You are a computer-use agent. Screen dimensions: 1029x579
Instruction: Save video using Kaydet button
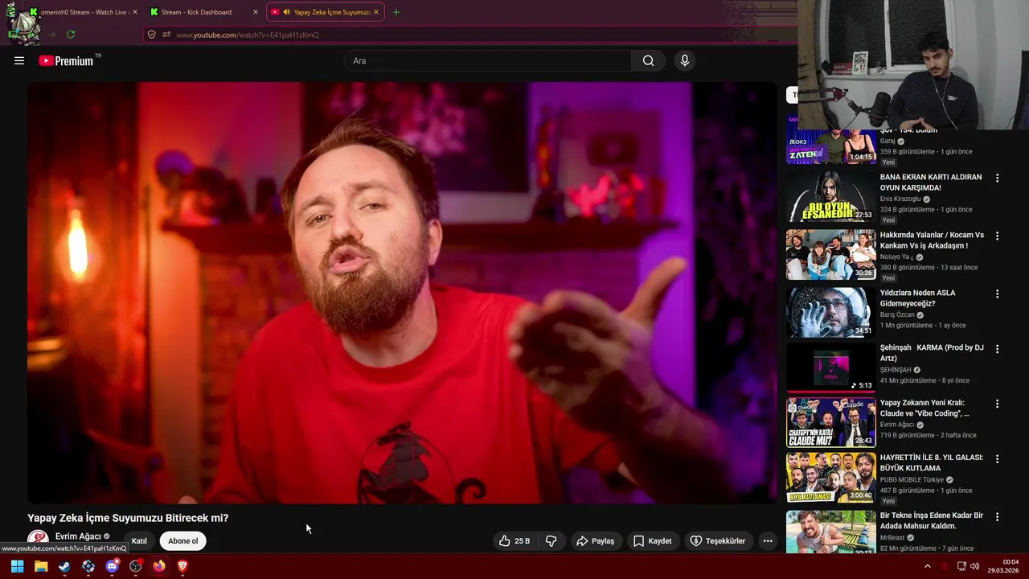tap(652, 541)
